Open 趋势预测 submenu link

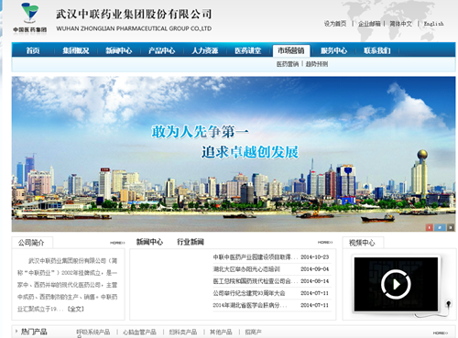click(317, 64)
